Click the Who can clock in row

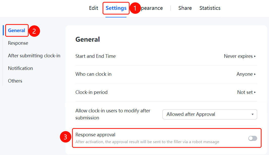click(166, 74)
